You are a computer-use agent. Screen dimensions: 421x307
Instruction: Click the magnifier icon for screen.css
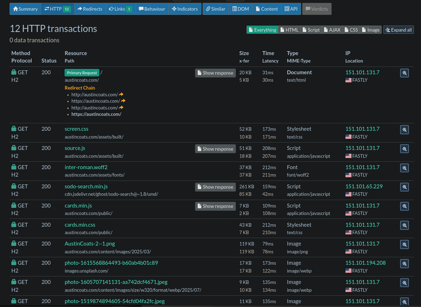coord(404,130)
